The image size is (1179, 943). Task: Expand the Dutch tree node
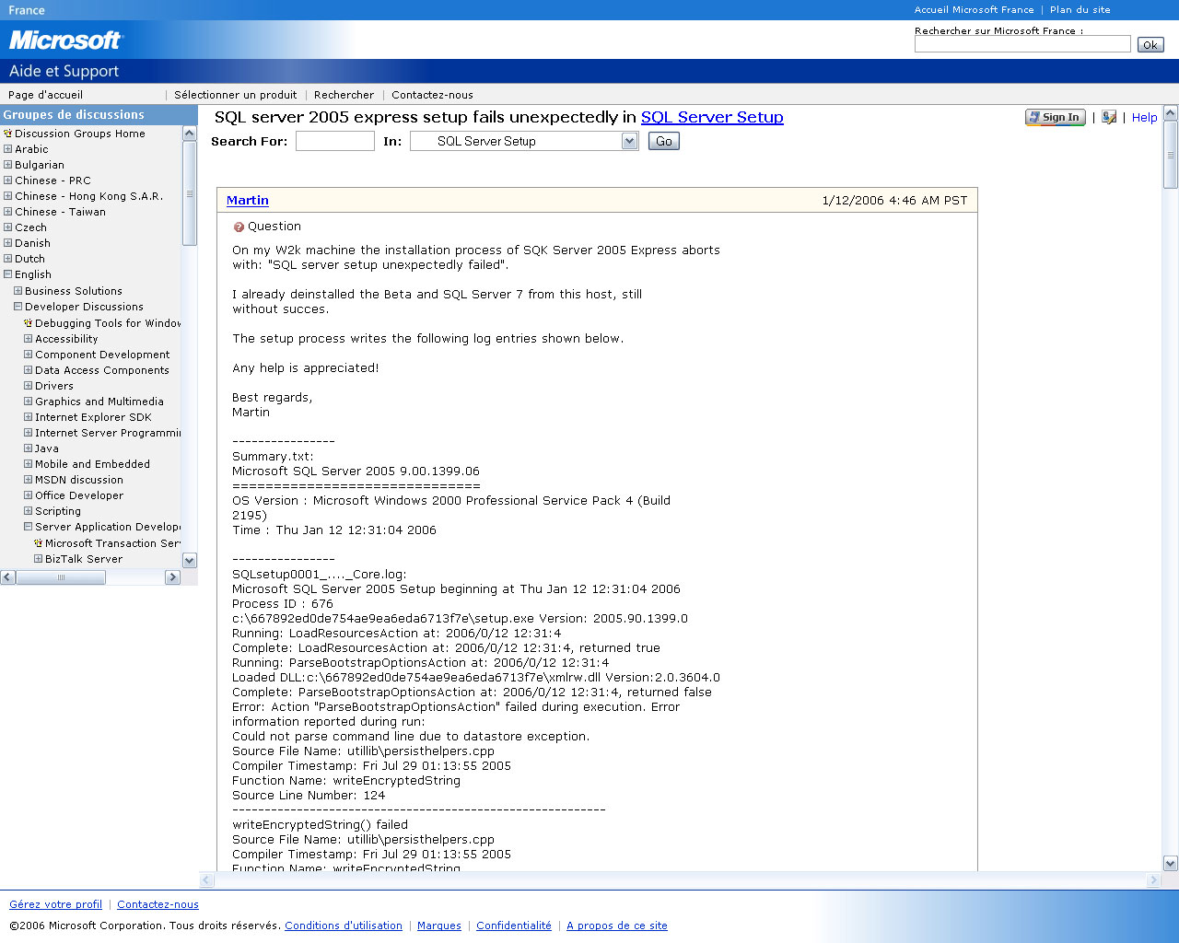coord(7,259)
